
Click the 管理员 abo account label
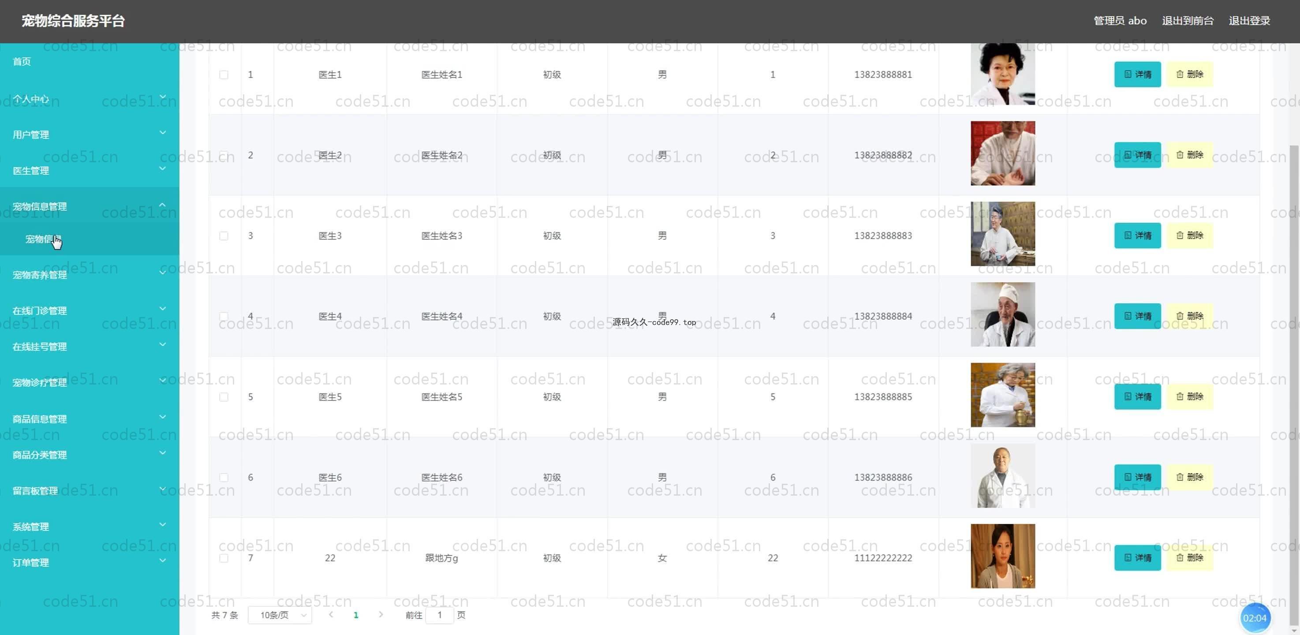pos(1120,21)
